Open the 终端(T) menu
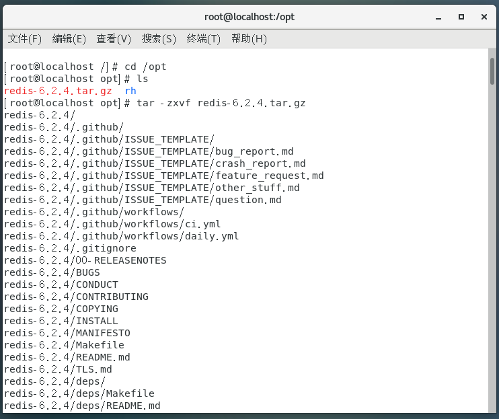The width and height of the screenshot is (499, 419). [203, 39]
